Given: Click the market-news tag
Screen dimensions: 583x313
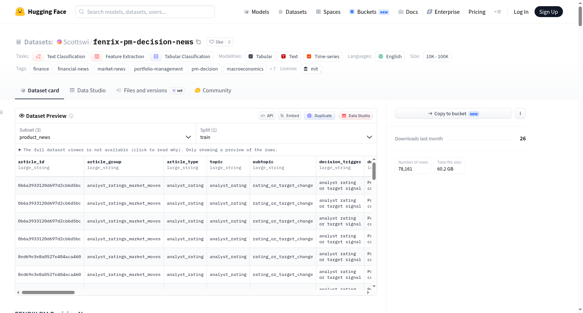Looking at the screenshot, I should pos(111,69).
